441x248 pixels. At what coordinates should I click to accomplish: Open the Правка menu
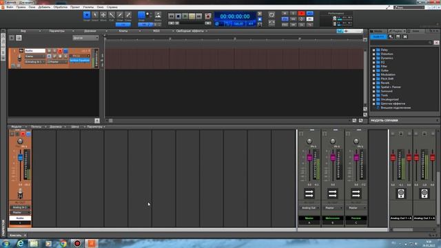pyautogui.click(x=21, y=7)
